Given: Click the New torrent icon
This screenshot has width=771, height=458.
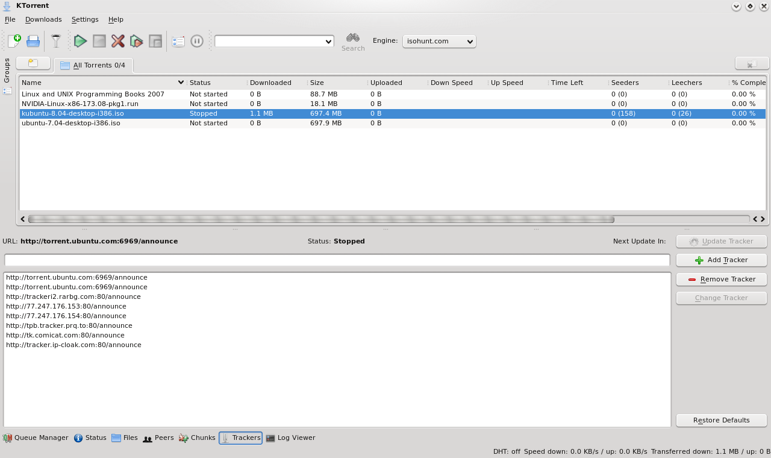Looking at the screenshot, I should point(14,41).
